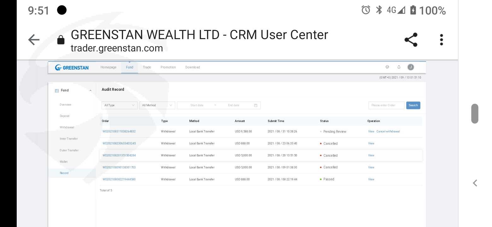Share this page via share icon
This screenshot has height=227, width=492.
pos(411,40)
